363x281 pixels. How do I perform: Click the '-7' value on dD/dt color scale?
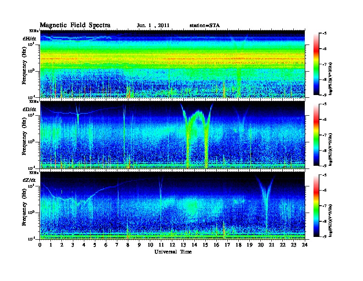point(324,135)
